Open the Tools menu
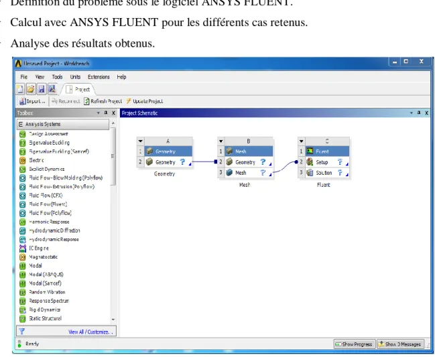 pos(57,77)
